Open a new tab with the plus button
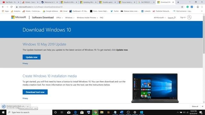This screenshot has width=205, height=115. [178, 2]
